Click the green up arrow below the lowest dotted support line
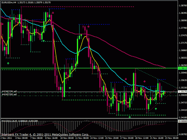The height and width of the screenshot is (140, 187). [130, 117]
